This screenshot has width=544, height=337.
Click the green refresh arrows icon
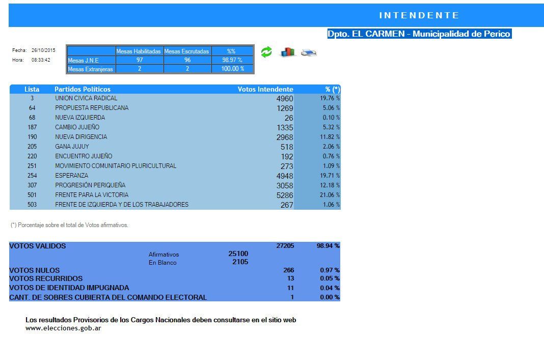click(x=266, y=52)
